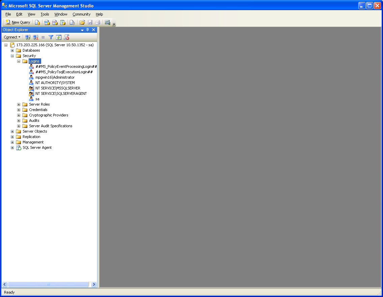Click the Print icon in toolbar
This screenshot has height=297, width=383.
pos(98,23)
